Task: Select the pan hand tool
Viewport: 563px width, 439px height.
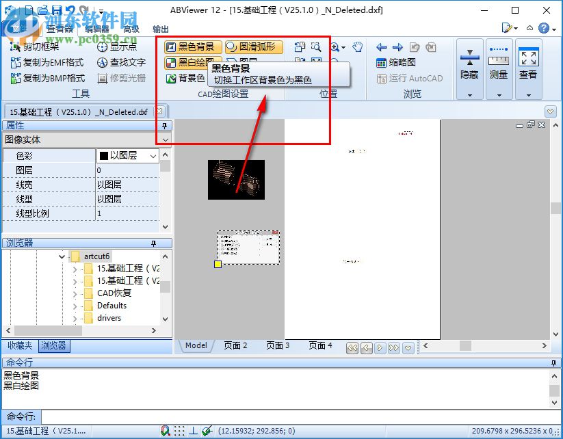Action: (356, 46)
